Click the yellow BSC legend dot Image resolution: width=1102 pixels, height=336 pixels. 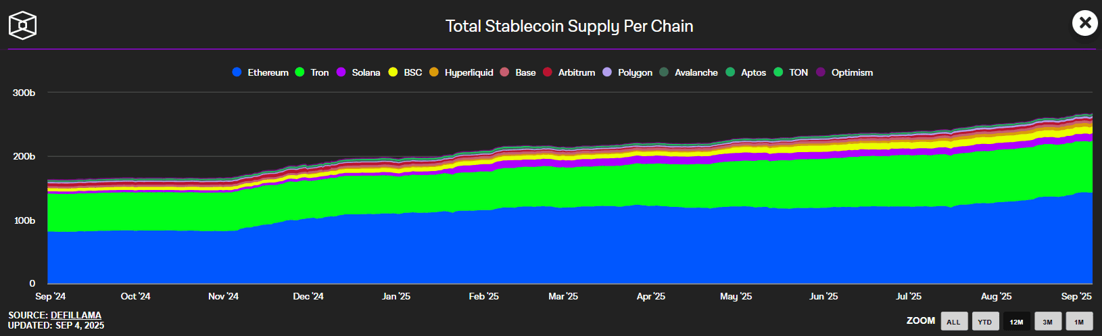[x=393, y=72]
